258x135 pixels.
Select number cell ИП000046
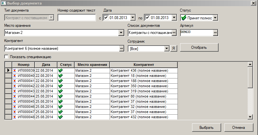coord(23,107)
